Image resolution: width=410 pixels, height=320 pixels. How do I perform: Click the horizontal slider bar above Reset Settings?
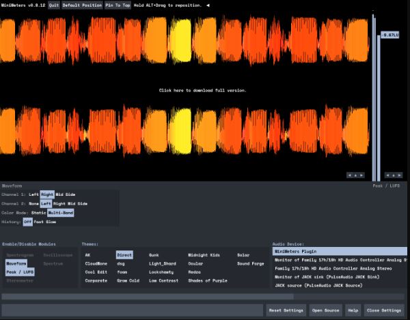tap(203, 297)
